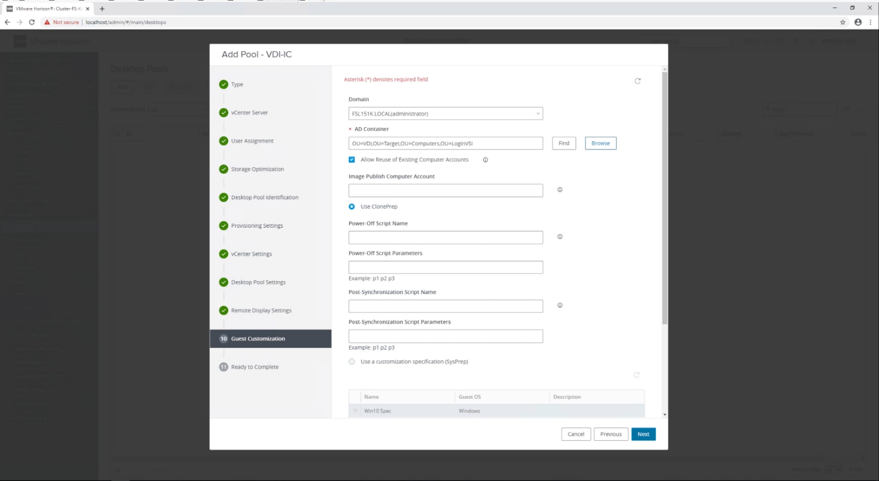Click dialog vertical scrollbar thumb
The image size is (879, 481).
pos(664,198)
